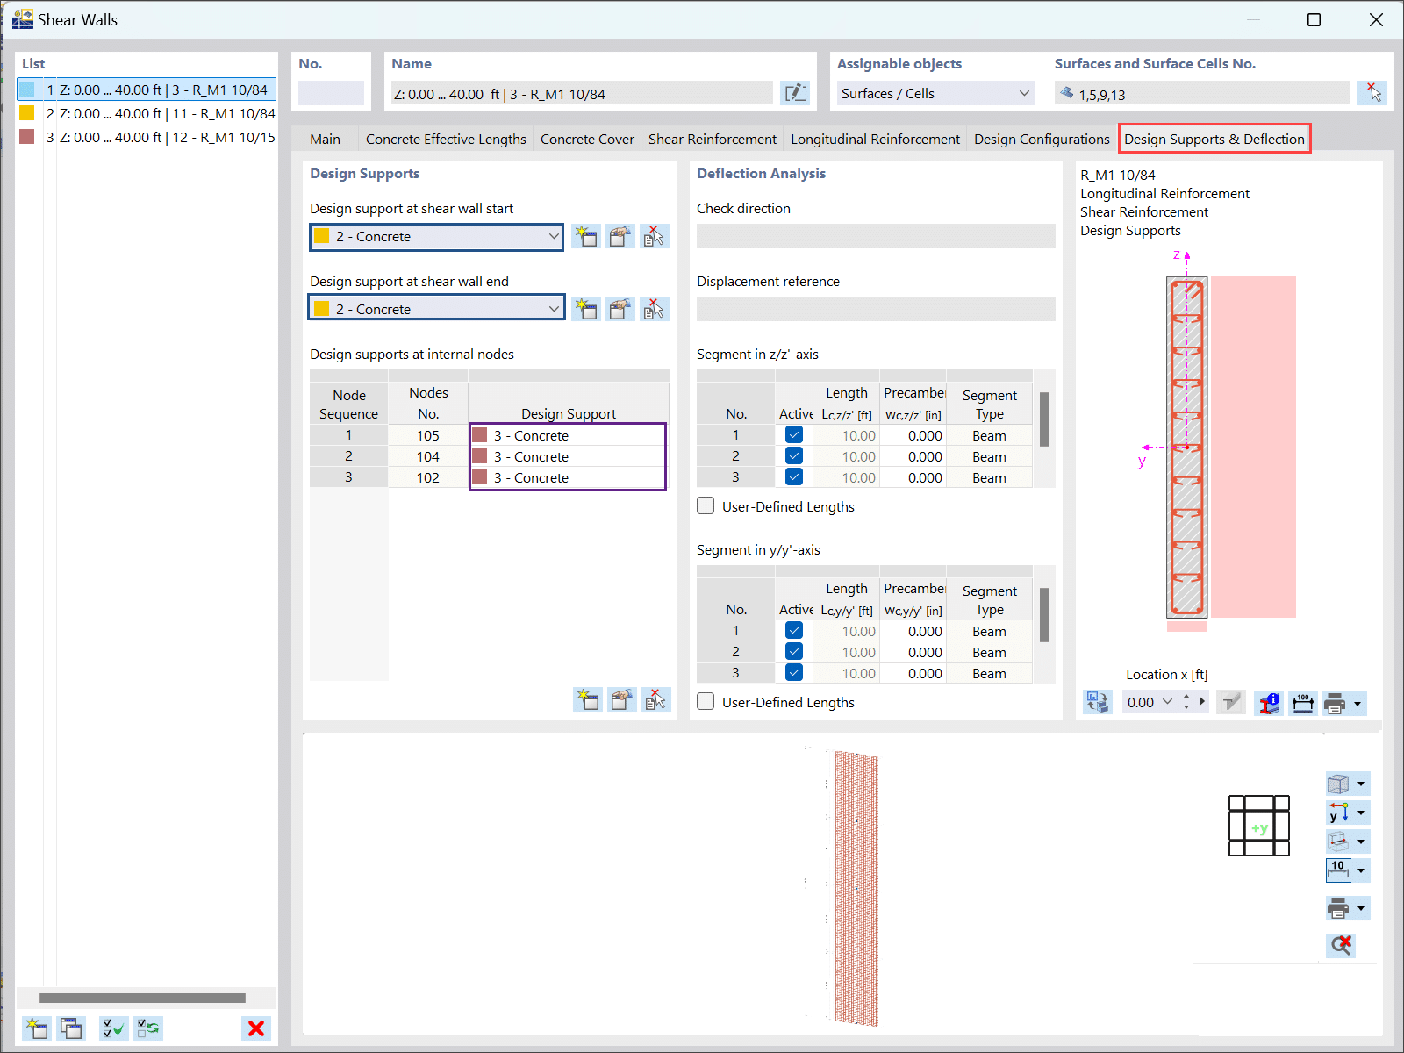This screenshot has width=1404, height=1053.
Task: Open the Concrete Cover tab
Action: point(587,139)
